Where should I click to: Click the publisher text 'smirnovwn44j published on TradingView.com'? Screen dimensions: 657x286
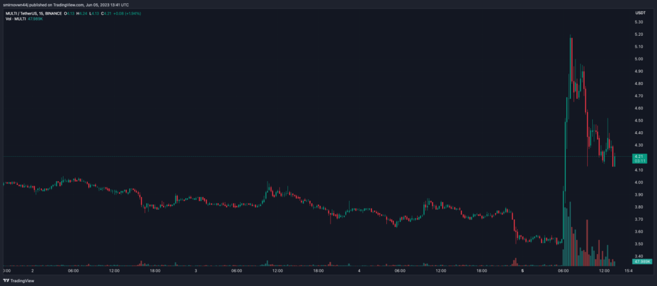51,5
